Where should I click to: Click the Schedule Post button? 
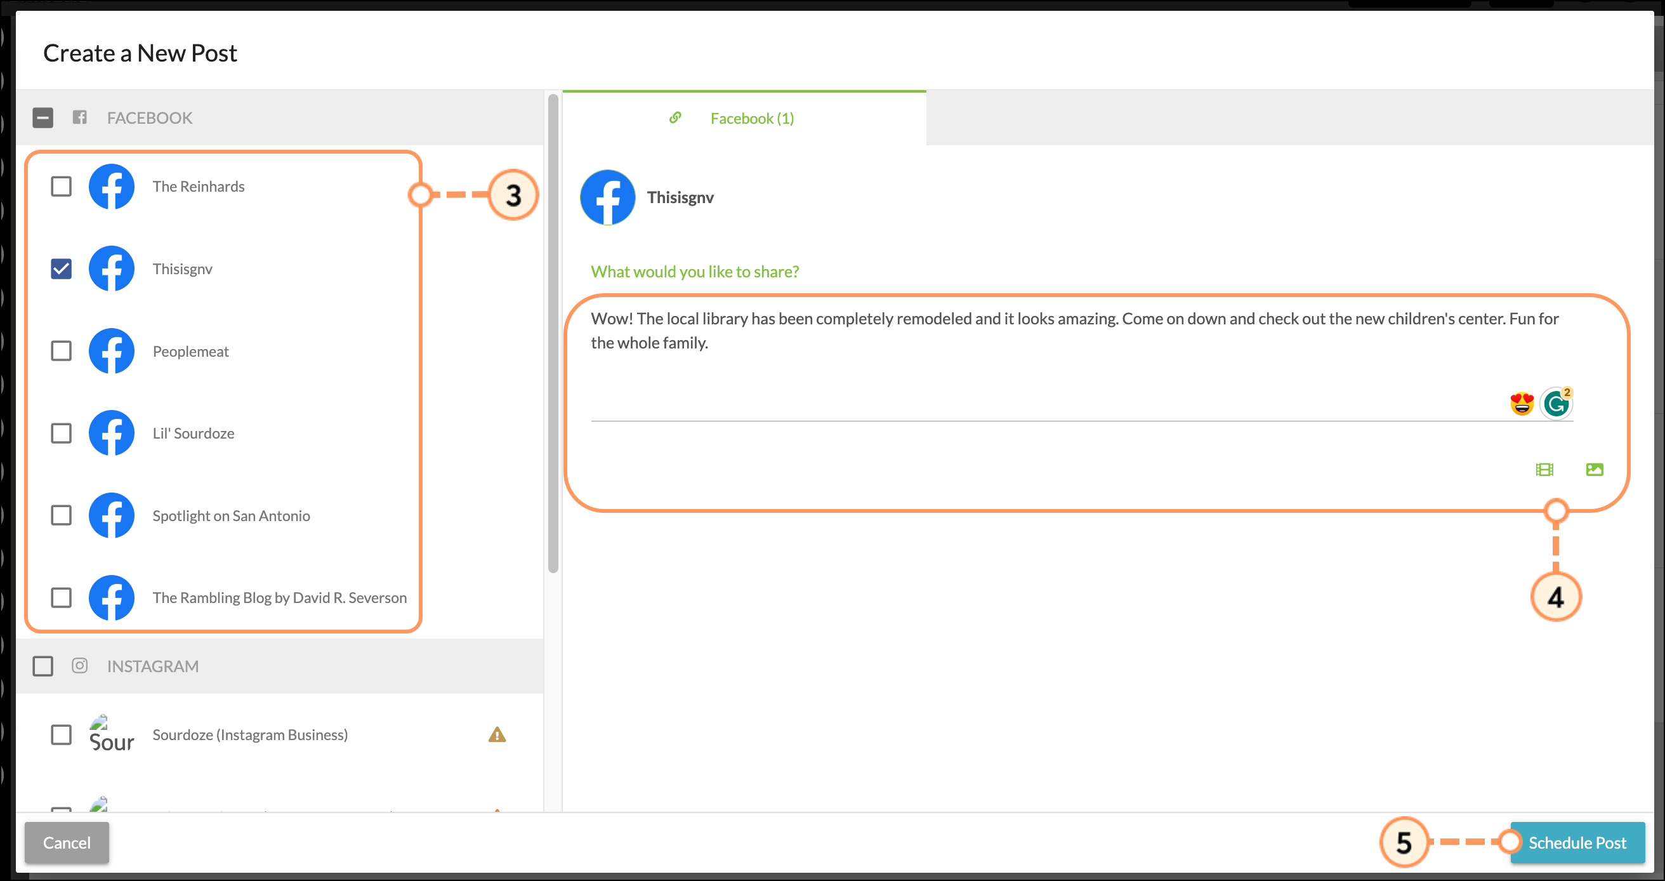click(x=1576, y=842)
